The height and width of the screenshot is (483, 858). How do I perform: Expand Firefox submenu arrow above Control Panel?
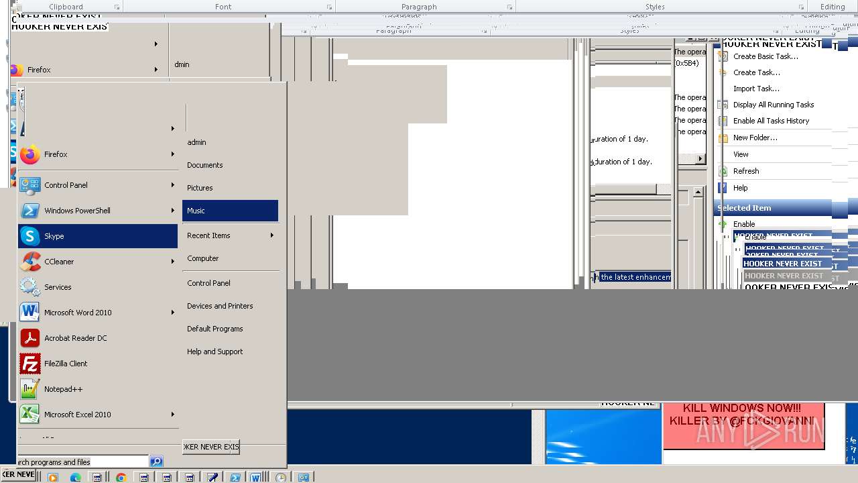coord(172,154)
